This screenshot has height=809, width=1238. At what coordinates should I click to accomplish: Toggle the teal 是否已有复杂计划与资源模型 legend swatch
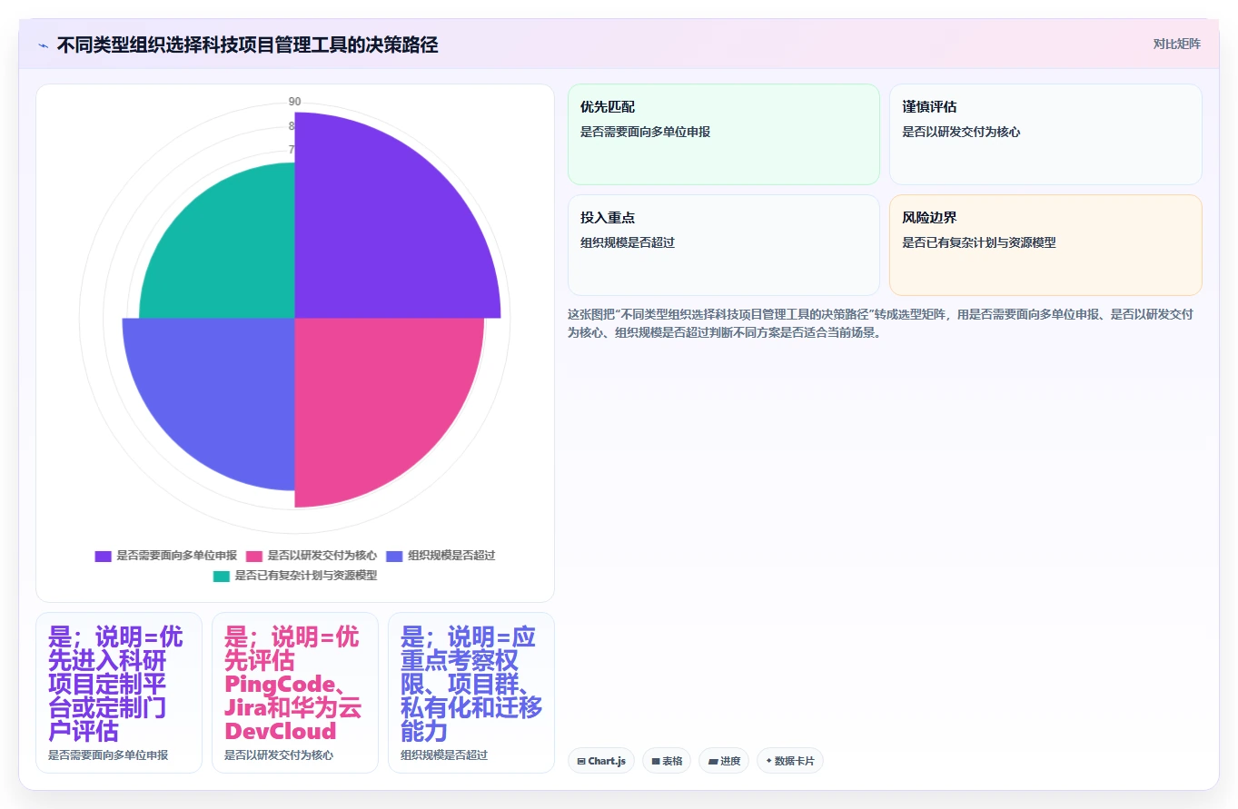221,576
